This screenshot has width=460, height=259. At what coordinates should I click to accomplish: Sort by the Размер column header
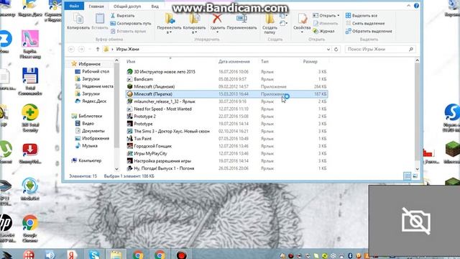310,62
